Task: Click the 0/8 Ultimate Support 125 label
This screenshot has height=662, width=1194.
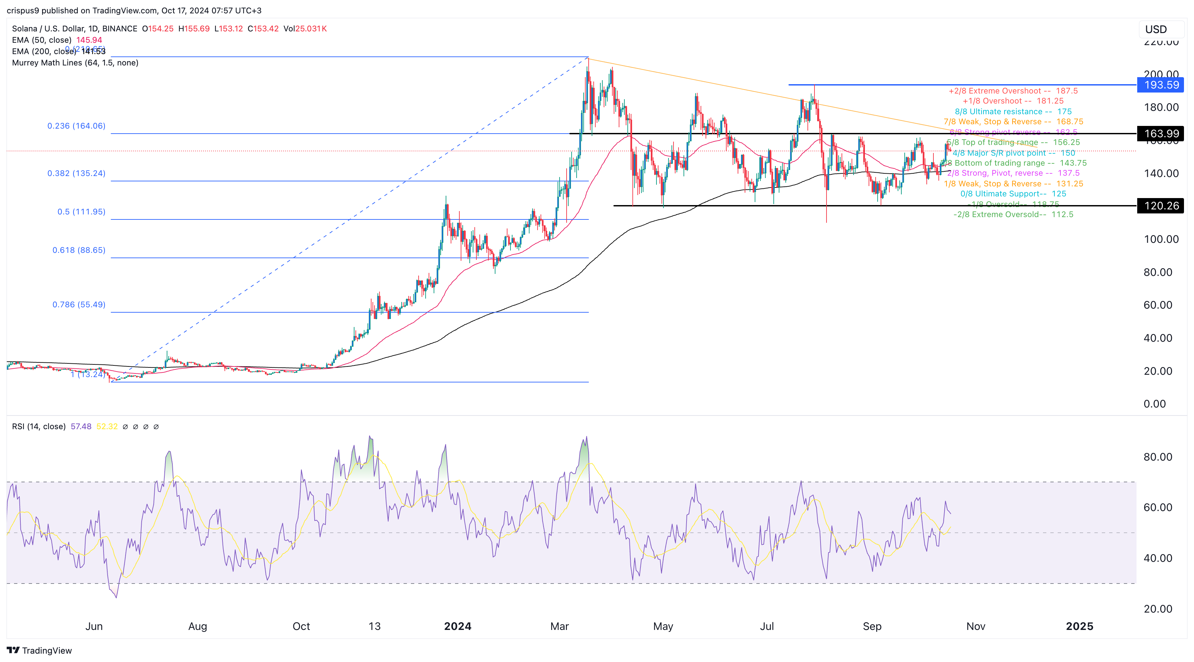Action: tap(1013, 194)
